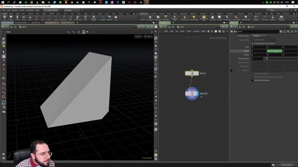The image size is (298, 167).
Task: Open the Help menu in main menu bar
Action: pyautogui.click(x=37, y=10)
